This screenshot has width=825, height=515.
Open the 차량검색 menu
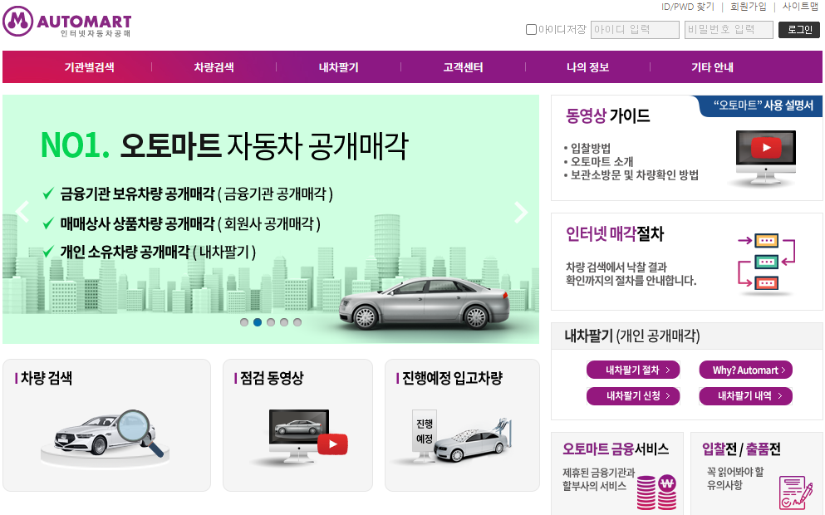point(214,67)
